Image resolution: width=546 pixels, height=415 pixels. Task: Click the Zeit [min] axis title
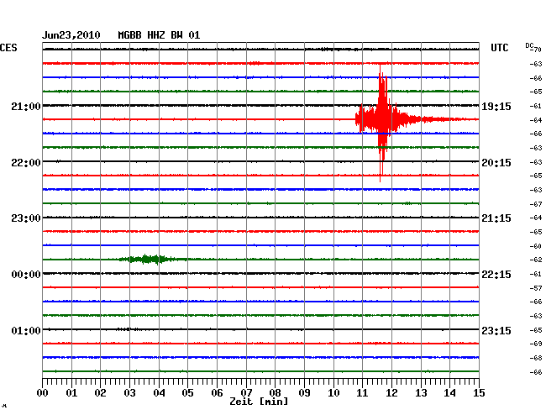[259, 402]
